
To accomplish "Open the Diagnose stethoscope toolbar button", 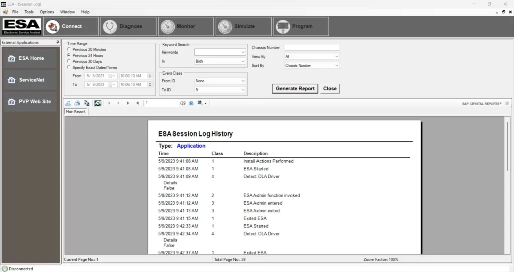I will pos(128,26).
